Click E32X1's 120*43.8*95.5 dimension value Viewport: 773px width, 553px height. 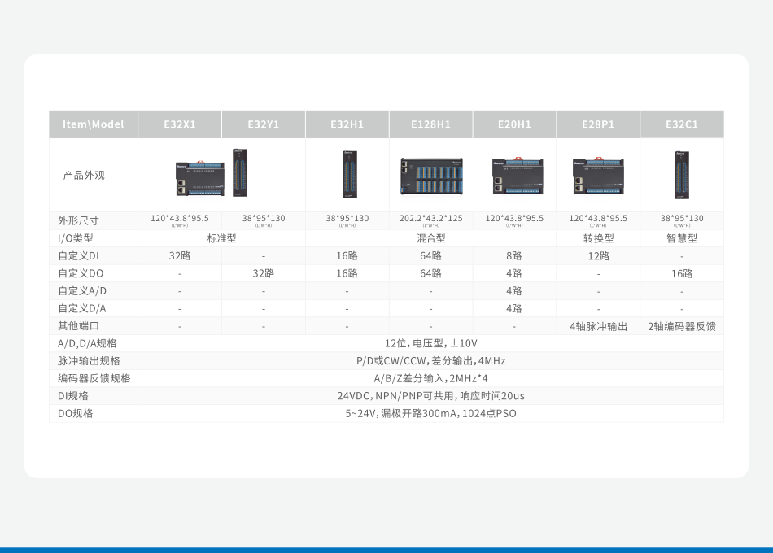[x=180, y=218]
